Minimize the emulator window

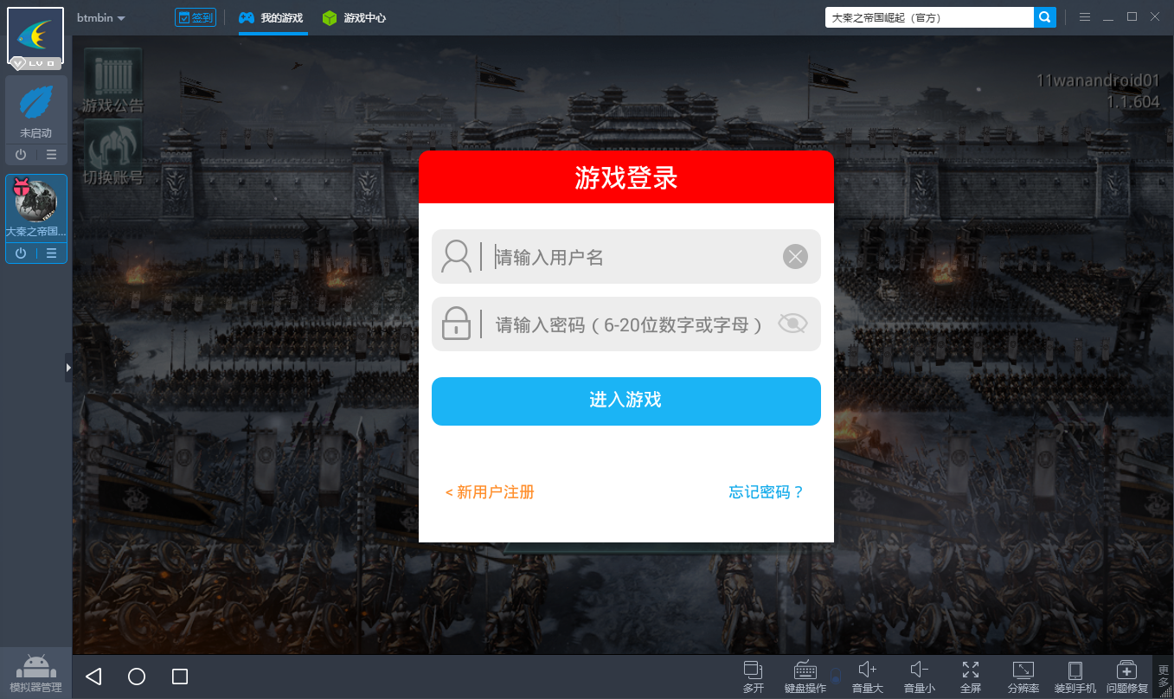coord(1108,17)
